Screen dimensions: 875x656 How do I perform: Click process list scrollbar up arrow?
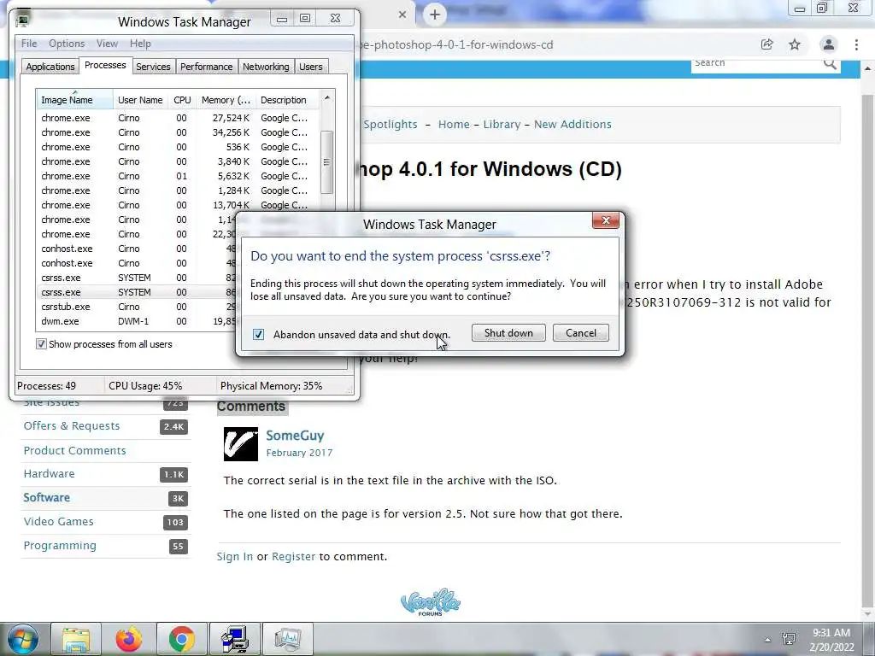(x=327, y=97)
